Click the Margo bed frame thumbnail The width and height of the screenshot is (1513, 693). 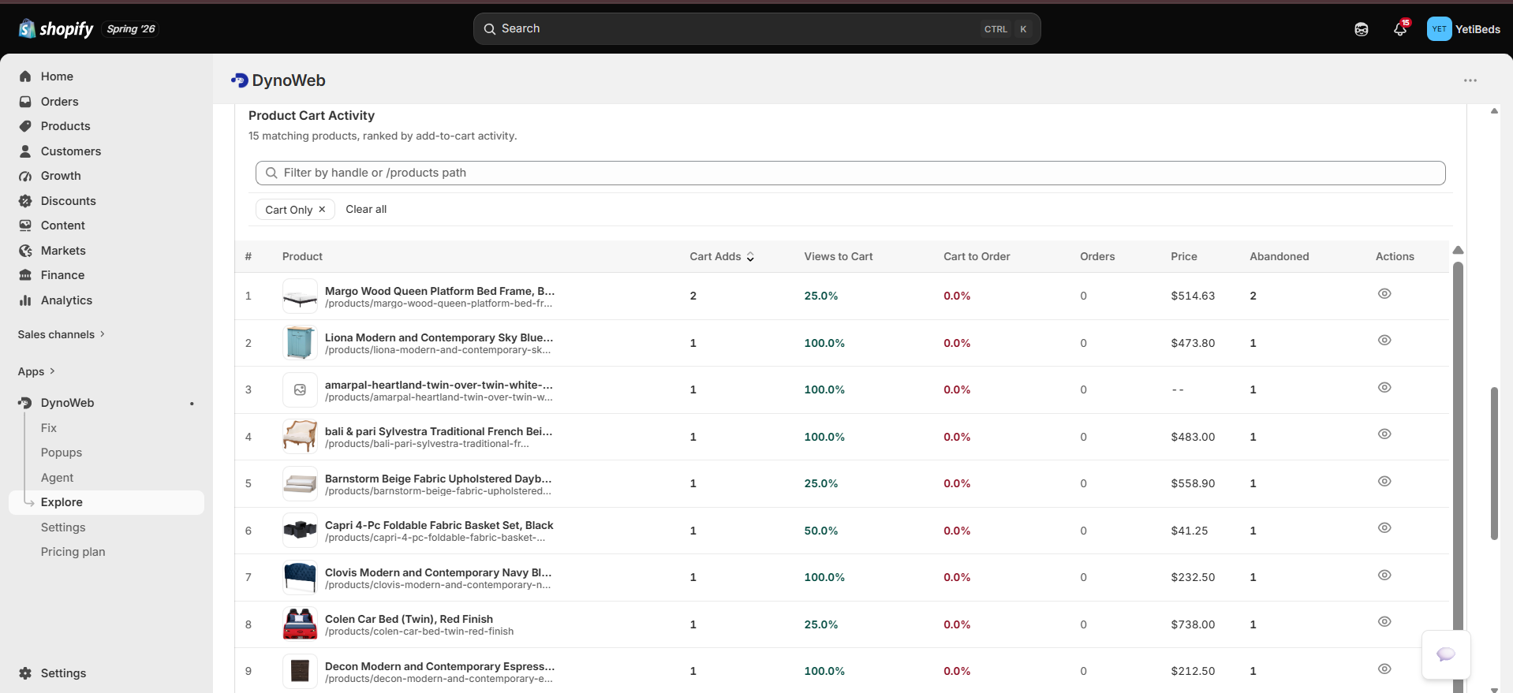[x=300, y=296]
